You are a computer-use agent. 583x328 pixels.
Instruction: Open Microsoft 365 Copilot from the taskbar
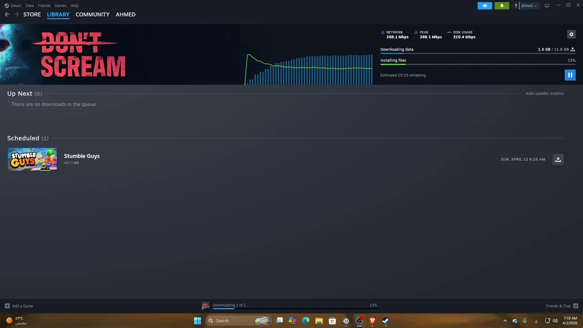(x=292, y=321)
